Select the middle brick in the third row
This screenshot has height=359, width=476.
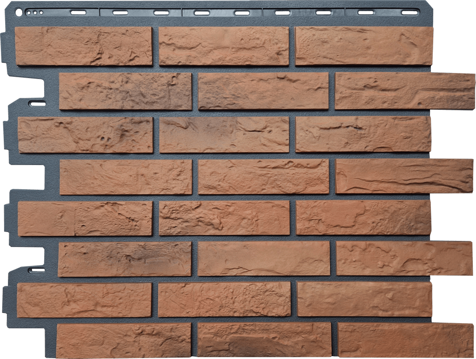click(x=224, y=134)
